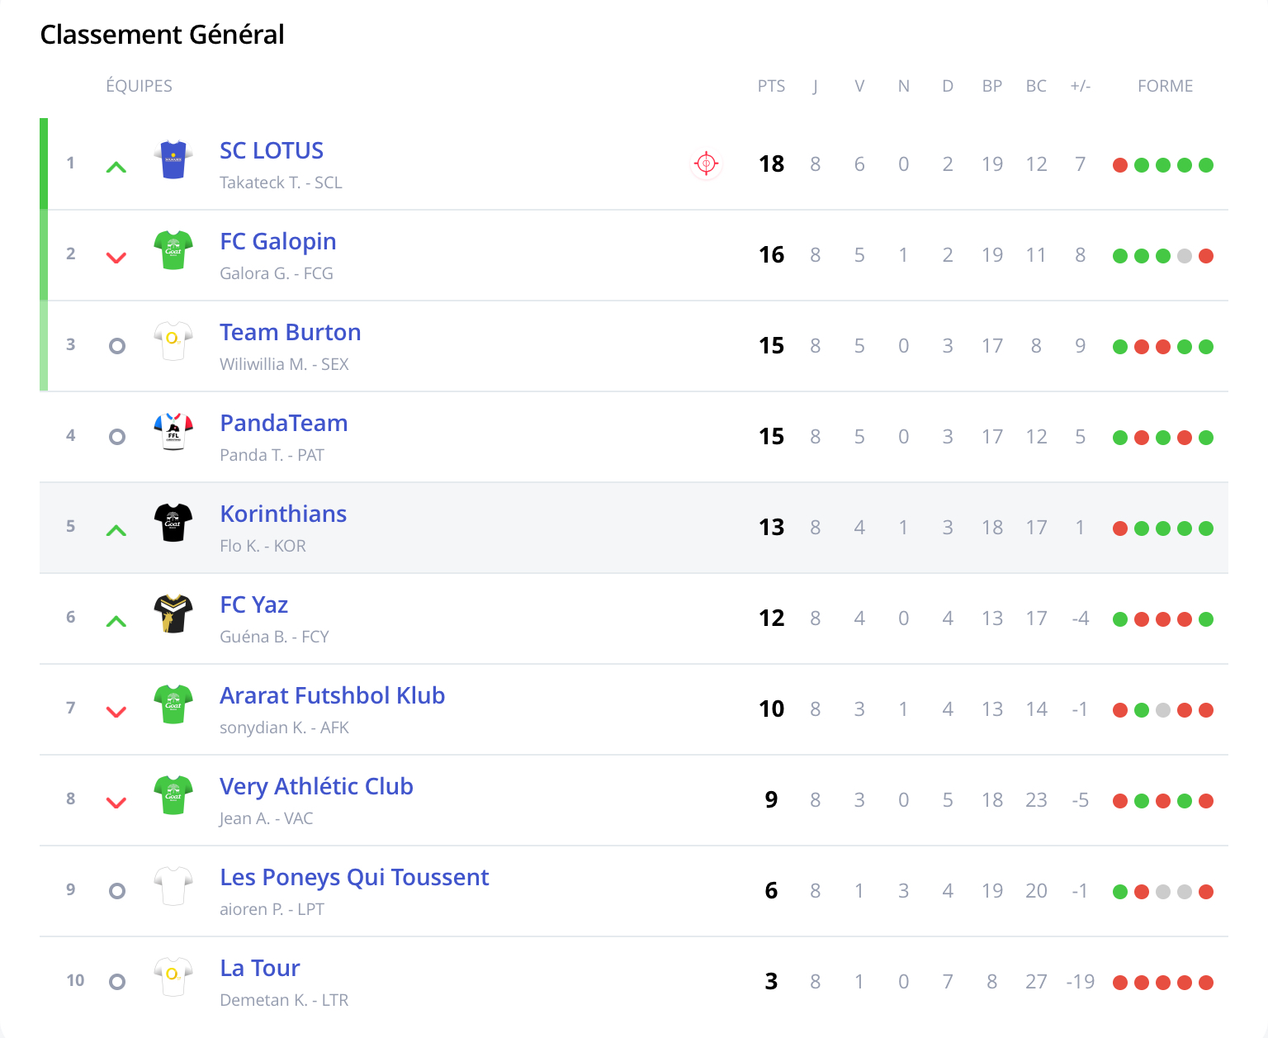Viewport: 1268px width, 1038px height.
Task: Open Ararat Futshbol Klub team link
Action: point(332,695)
